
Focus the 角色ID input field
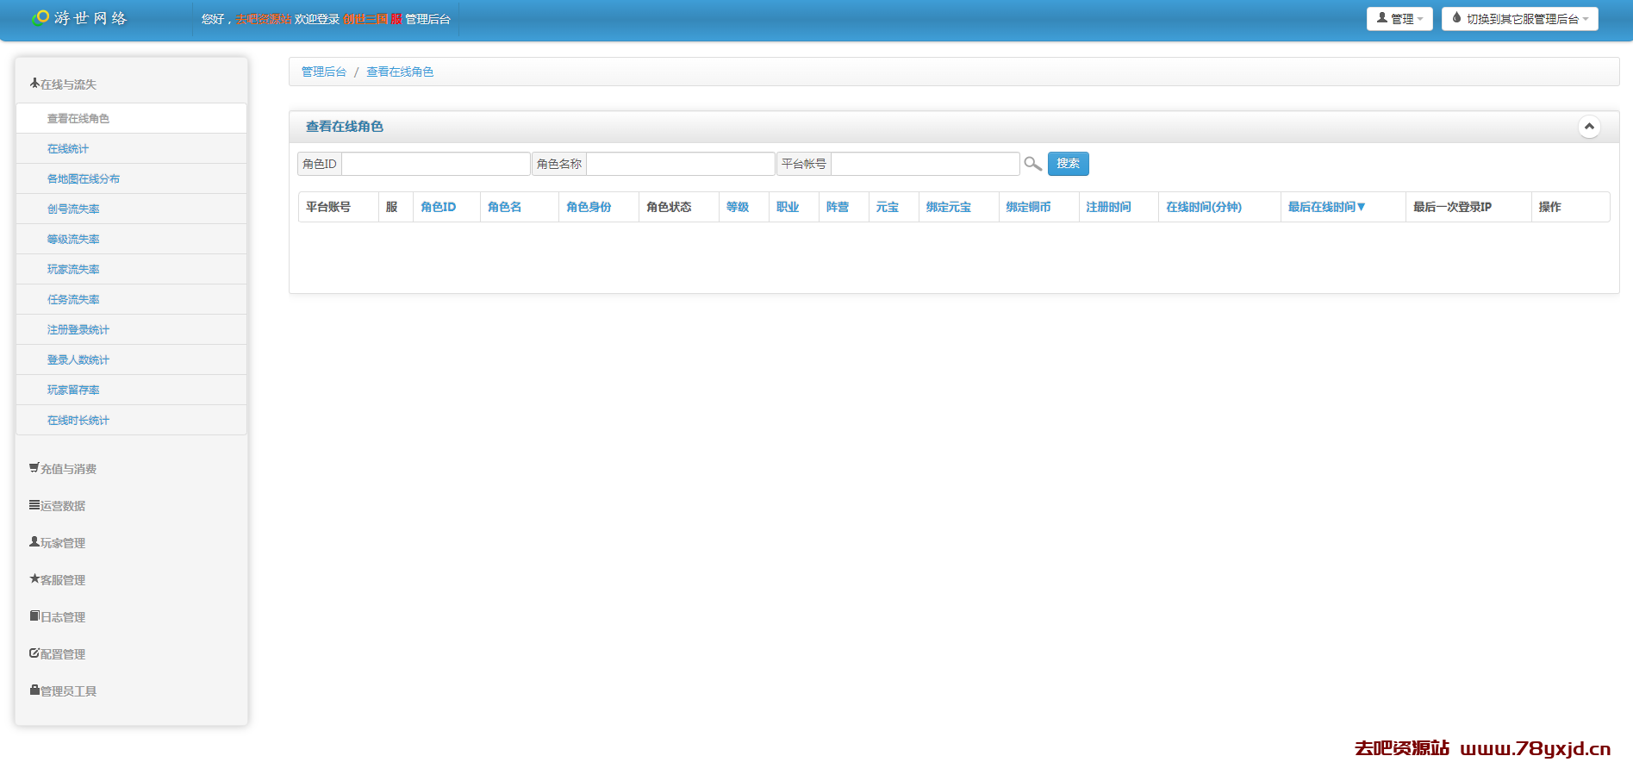click(435, 164)
